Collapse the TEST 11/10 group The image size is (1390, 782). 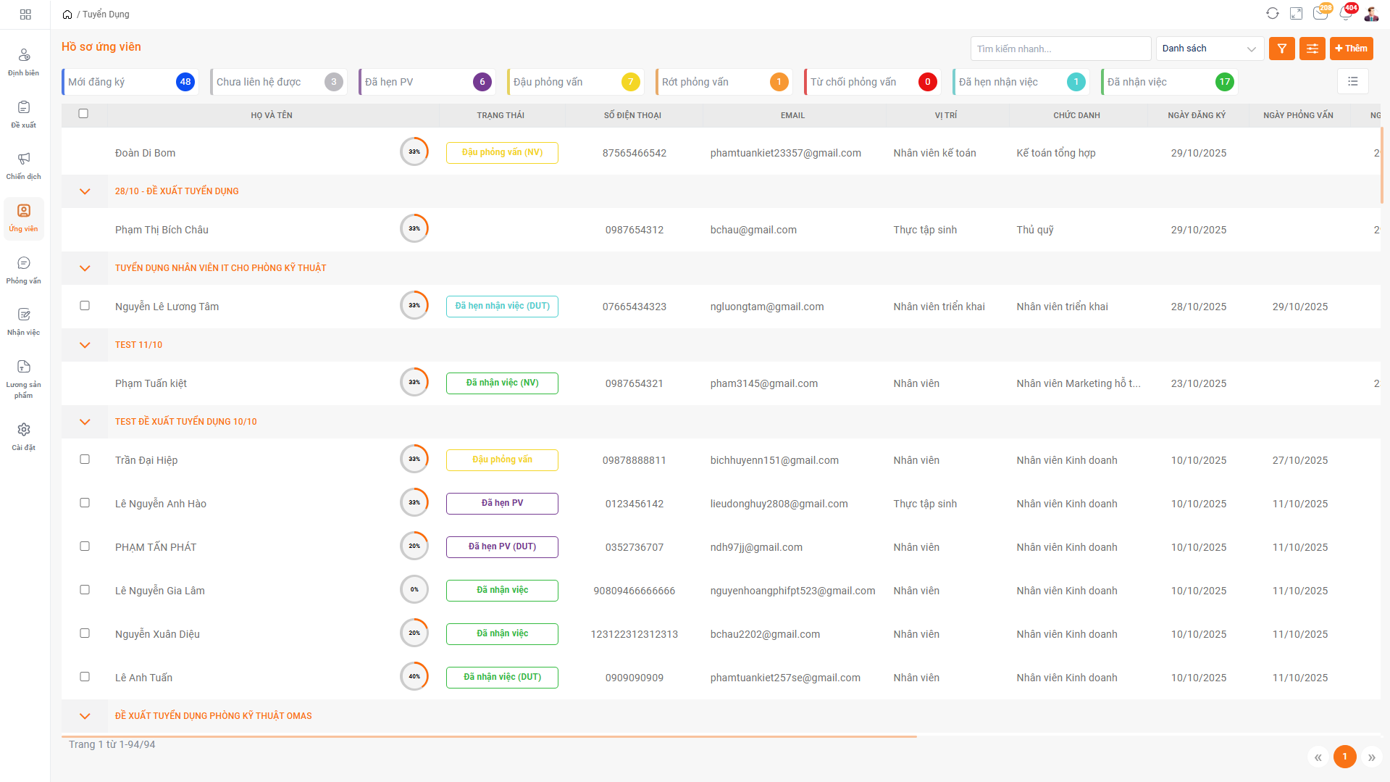[85, 345]
